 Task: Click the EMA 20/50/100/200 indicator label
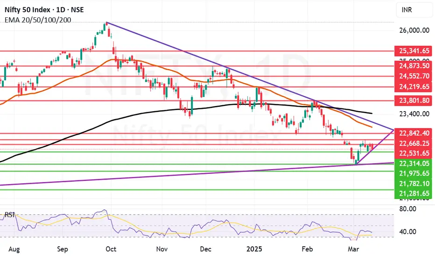[x=38, y=20]
